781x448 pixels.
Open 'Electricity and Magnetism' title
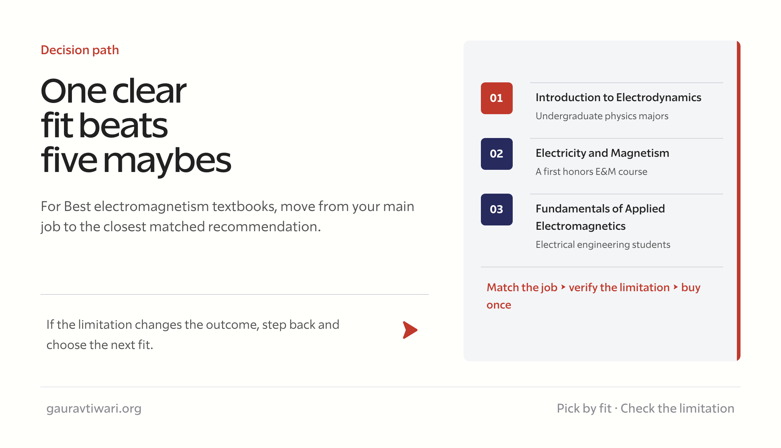(x=602, y=153)
